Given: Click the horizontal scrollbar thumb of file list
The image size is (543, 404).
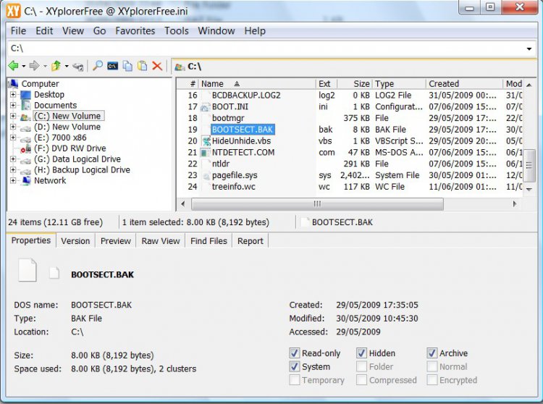Looking at the screenshot, I should pyautogui.click(x=317, y=204).
